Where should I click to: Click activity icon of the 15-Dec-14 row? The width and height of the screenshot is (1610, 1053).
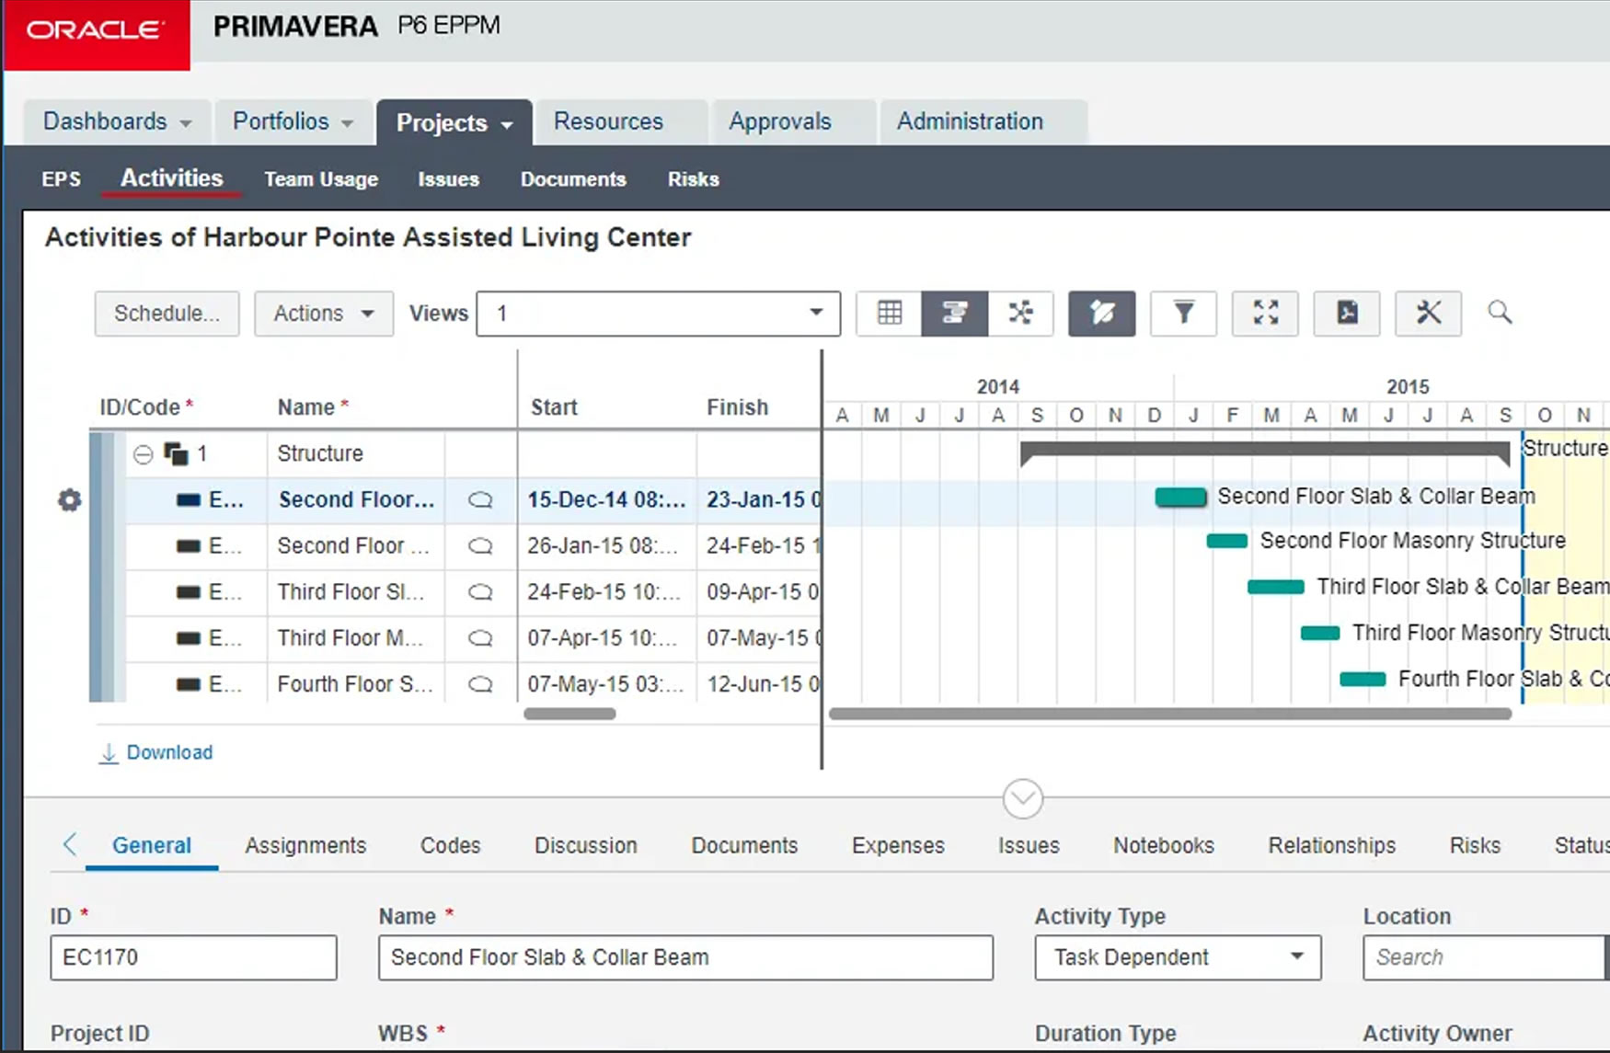coord(188,500)
